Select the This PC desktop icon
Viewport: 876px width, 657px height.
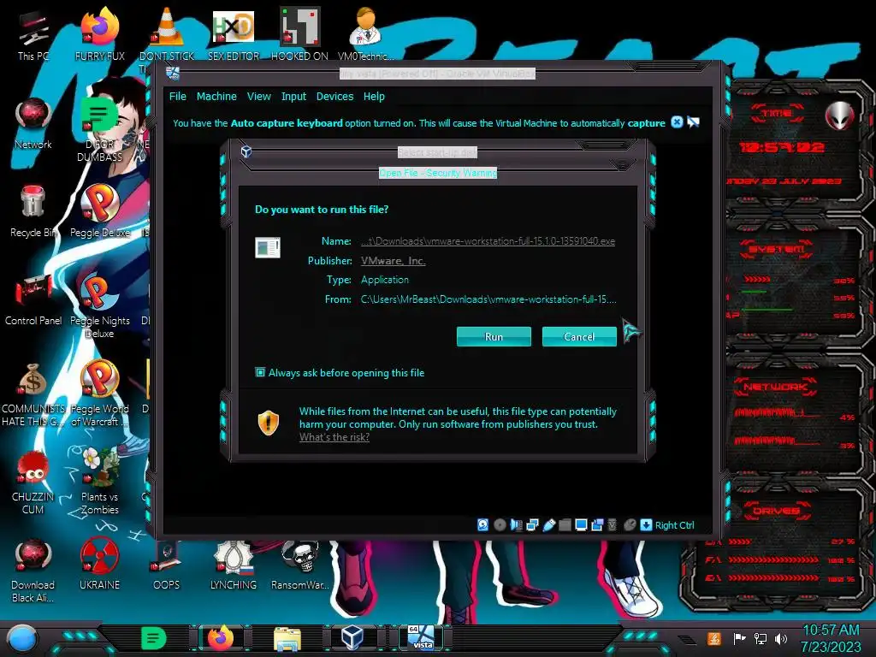coord(33,34)
